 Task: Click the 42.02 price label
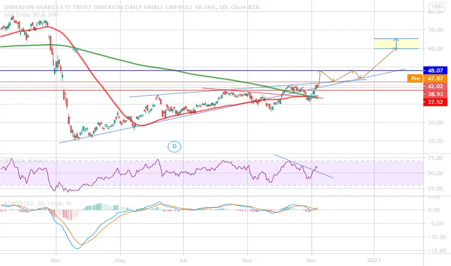435,86
